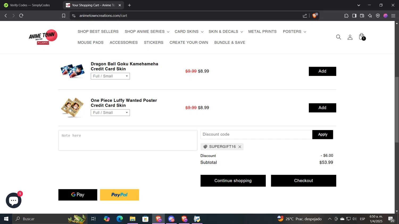The width and height of the screenshot is (399, 224).
Task: Open File Explorer from taskbar
Action: [x=132, y=219]
